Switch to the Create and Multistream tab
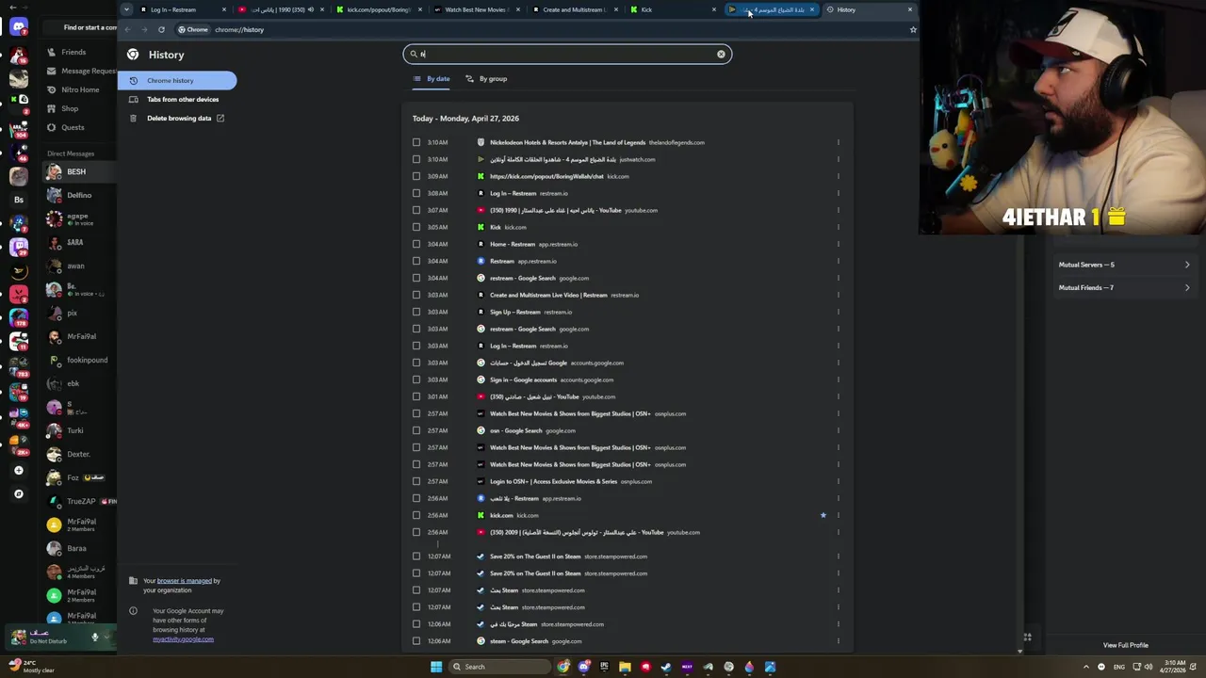This screenshot has width=1206, height=678. (x=574, y=9)
